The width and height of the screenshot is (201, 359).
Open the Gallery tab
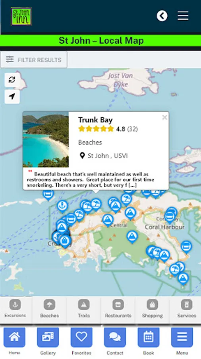click(x=48, y=341)
